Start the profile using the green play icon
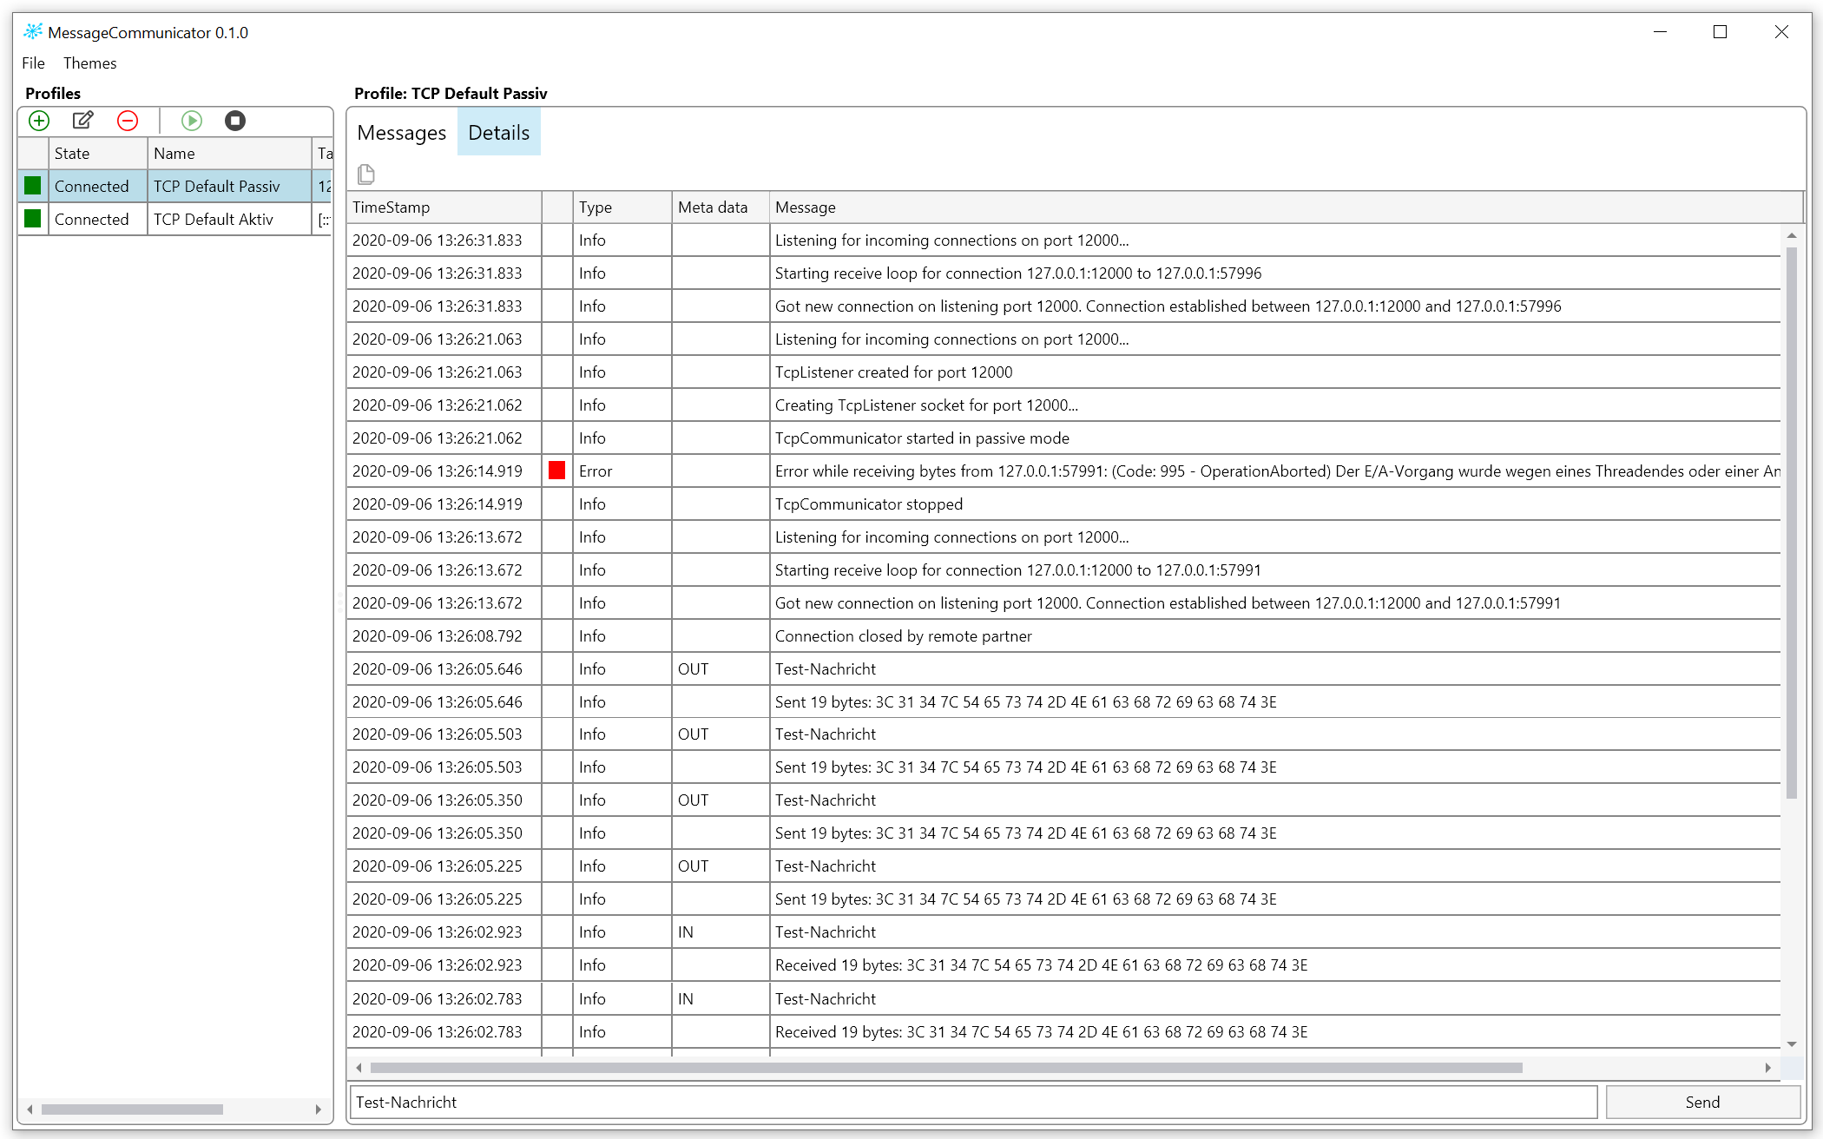 [x=192, y=121]
